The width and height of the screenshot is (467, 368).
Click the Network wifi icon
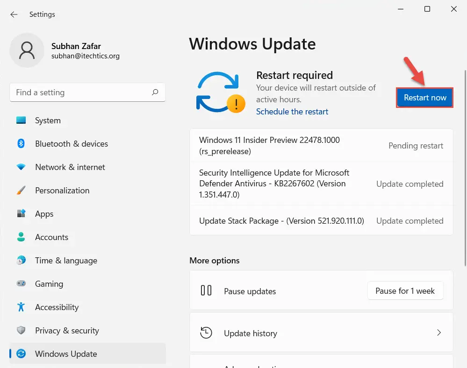tap(21, 167)
